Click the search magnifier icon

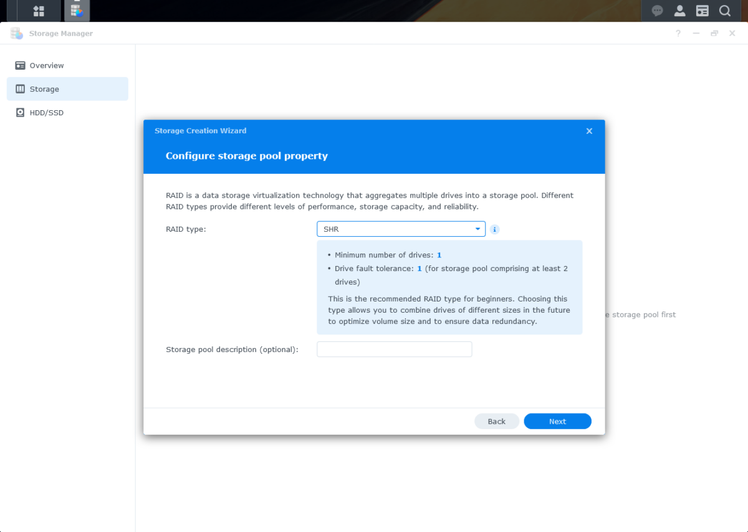pos(724,11)
